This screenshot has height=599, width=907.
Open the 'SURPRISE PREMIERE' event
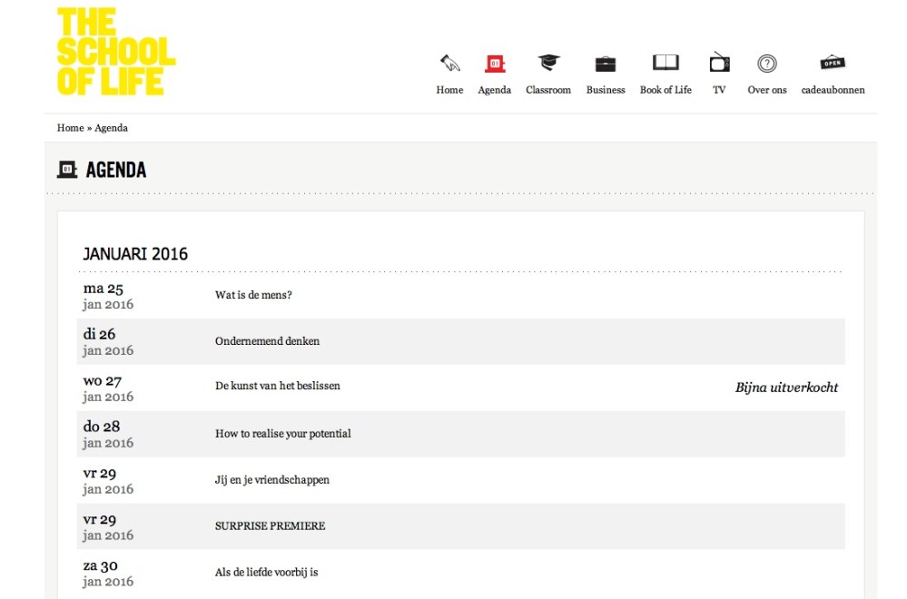pos(270,525)
